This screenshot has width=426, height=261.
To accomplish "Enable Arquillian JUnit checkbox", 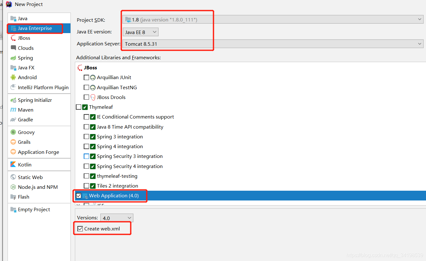I will (x=87, y=78).
